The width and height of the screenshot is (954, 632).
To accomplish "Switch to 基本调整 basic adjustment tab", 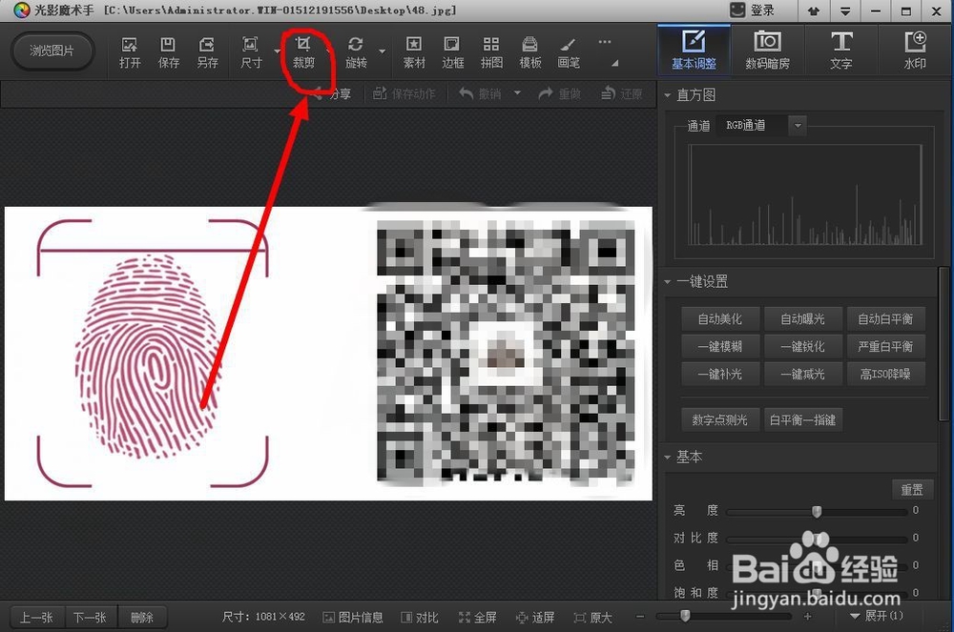I will pyautogui.click(x=694, y=50).
